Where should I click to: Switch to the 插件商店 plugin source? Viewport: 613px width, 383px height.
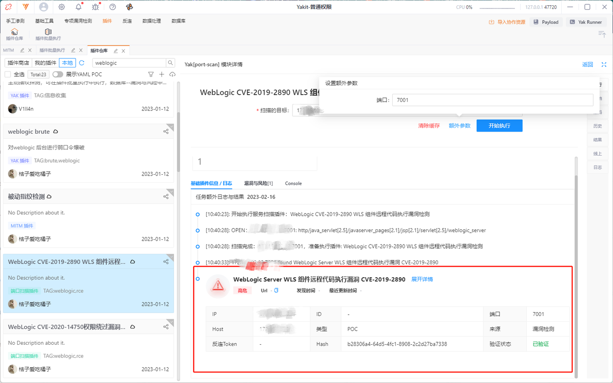click(x=19, y=63)
